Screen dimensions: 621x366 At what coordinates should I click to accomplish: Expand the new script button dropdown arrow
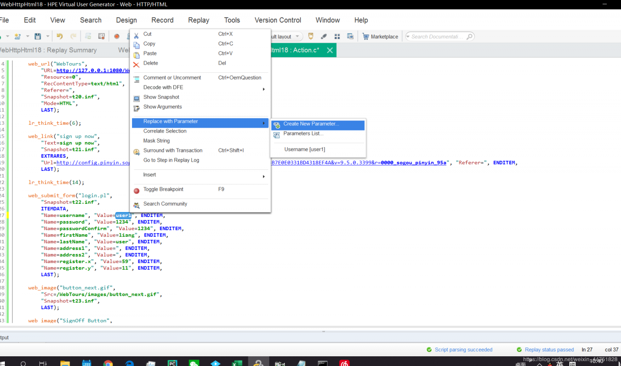point(27,36)
